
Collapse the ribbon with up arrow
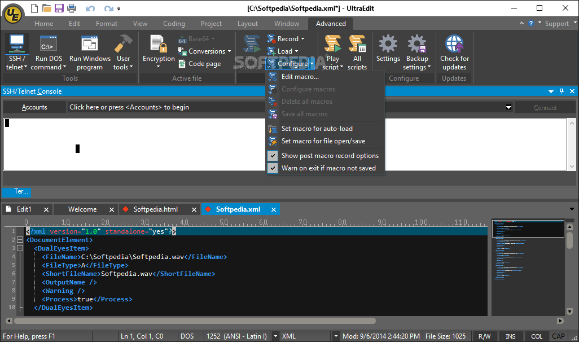[521, 23]
